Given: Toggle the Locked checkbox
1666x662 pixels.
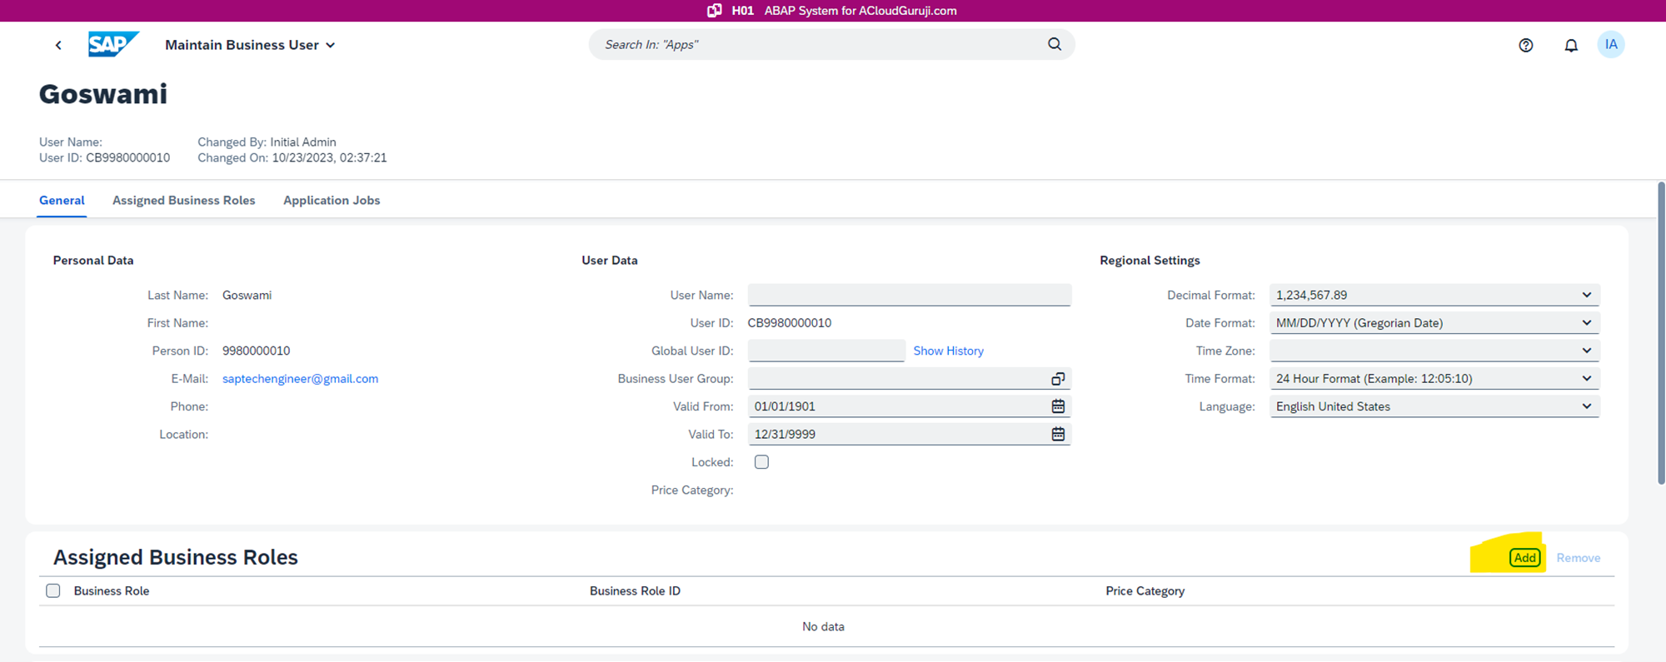Looking at the screenshot, I should pos(761,462).
